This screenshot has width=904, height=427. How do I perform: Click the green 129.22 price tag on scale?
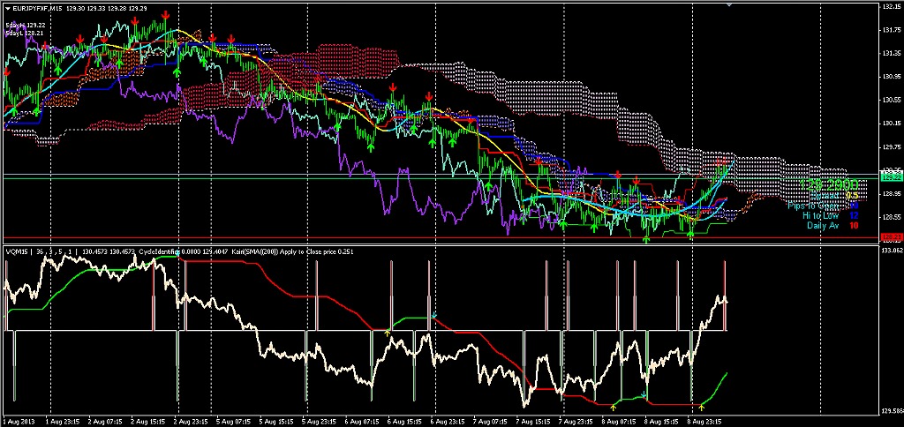(x=891, y=176)
